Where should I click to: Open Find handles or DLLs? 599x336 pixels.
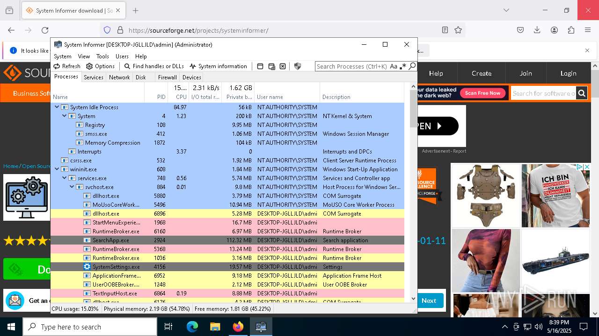click(154, 66)
